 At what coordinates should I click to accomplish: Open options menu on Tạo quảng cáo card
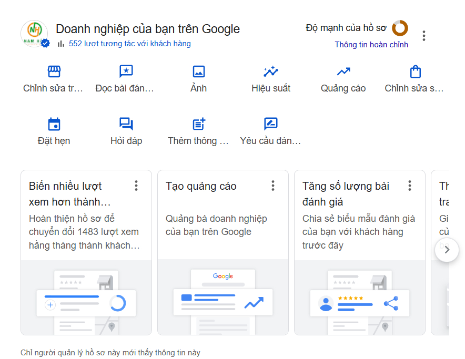click(273, 186)
